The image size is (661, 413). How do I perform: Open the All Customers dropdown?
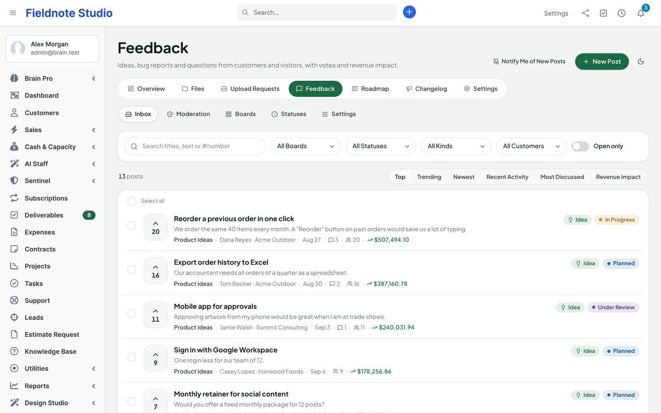pos(531,146)
